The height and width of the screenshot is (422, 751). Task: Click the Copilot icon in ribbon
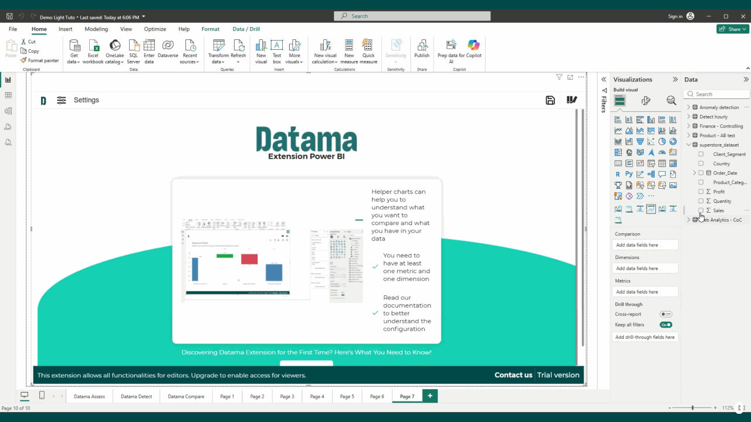[x=473, y=46]
